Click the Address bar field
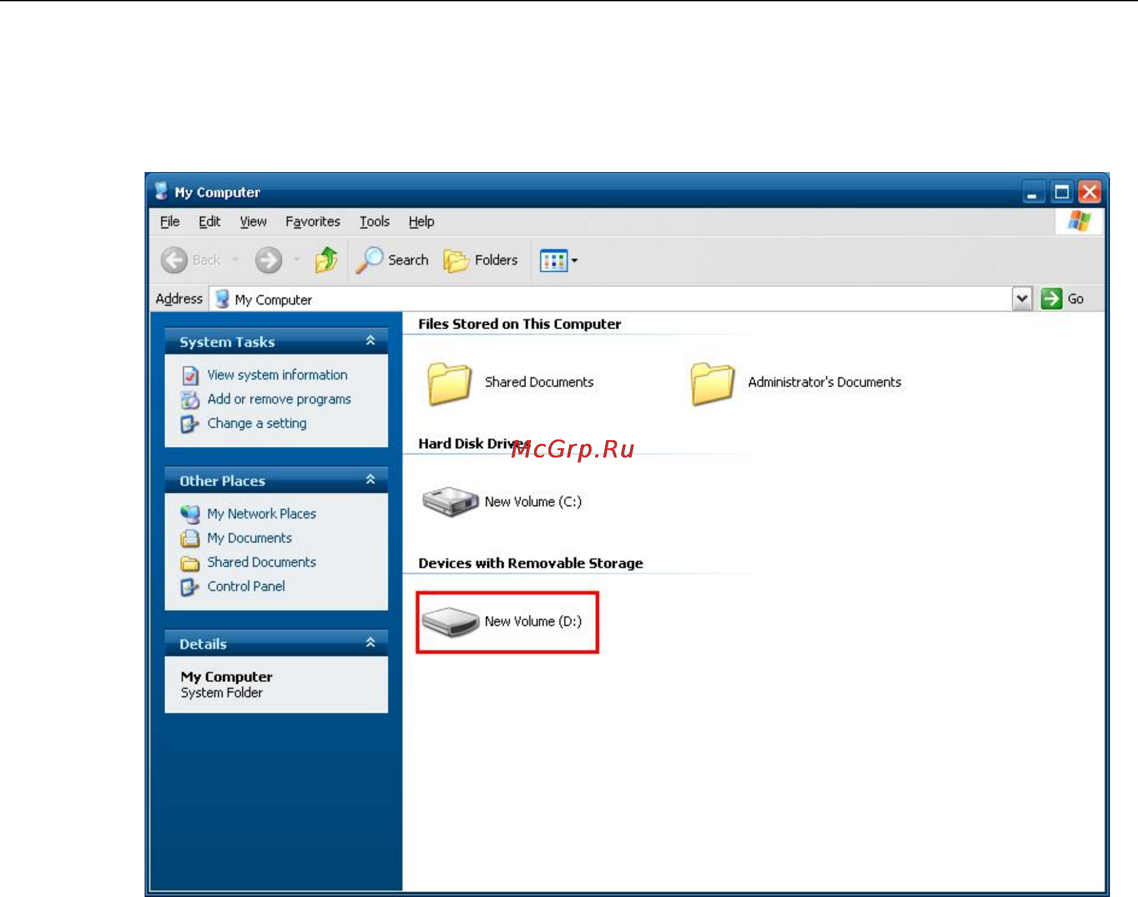The width and height of the screenshot is (1138, 897). tap(611, 299)
